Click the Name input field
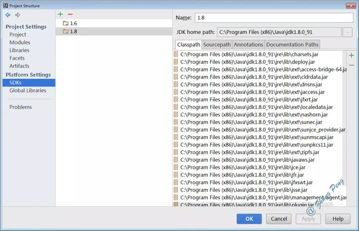Viewport: 359px width, 231px height. (274, 17)
